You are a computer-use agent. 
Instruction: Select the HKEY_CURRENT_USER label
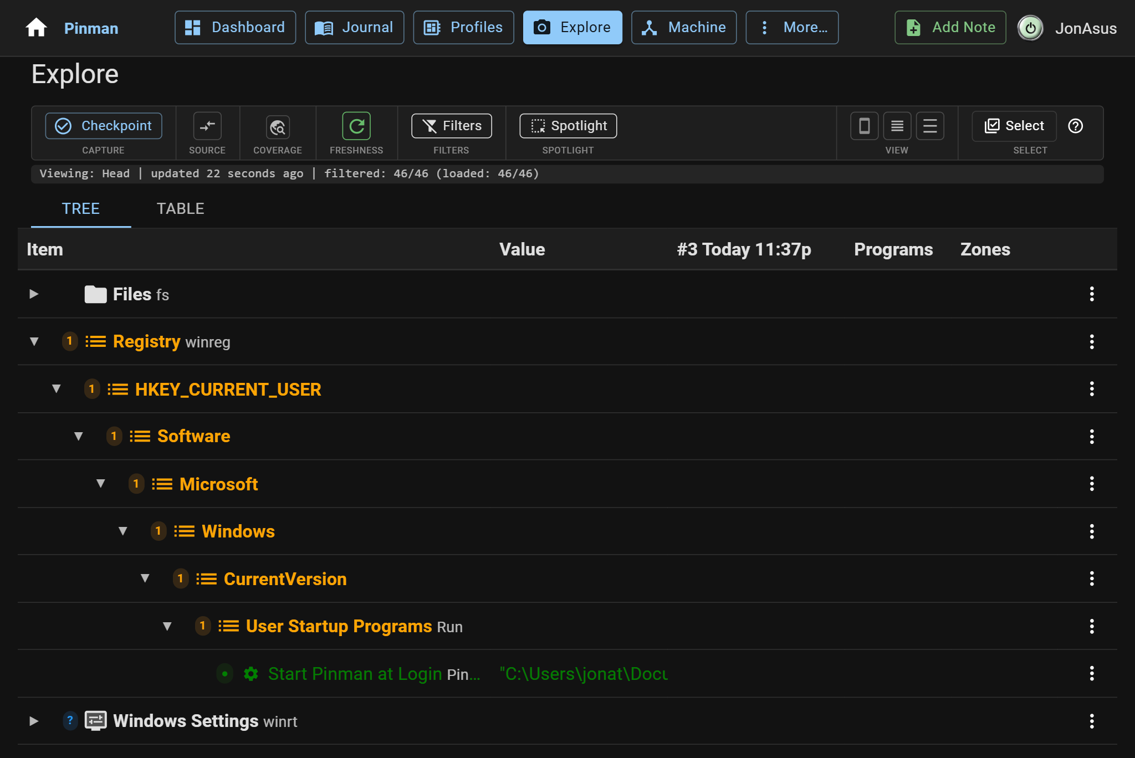[228, 389]
